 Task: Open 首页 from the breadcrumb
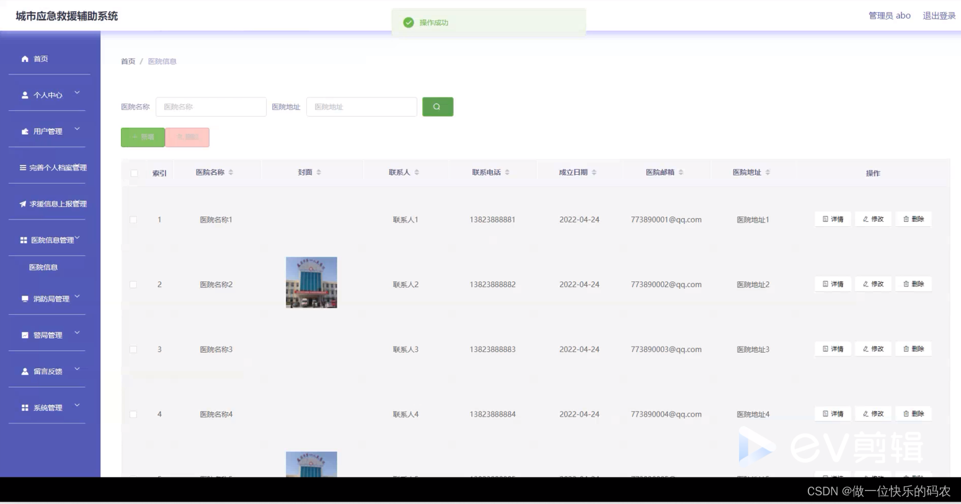(x=128, y=61)
